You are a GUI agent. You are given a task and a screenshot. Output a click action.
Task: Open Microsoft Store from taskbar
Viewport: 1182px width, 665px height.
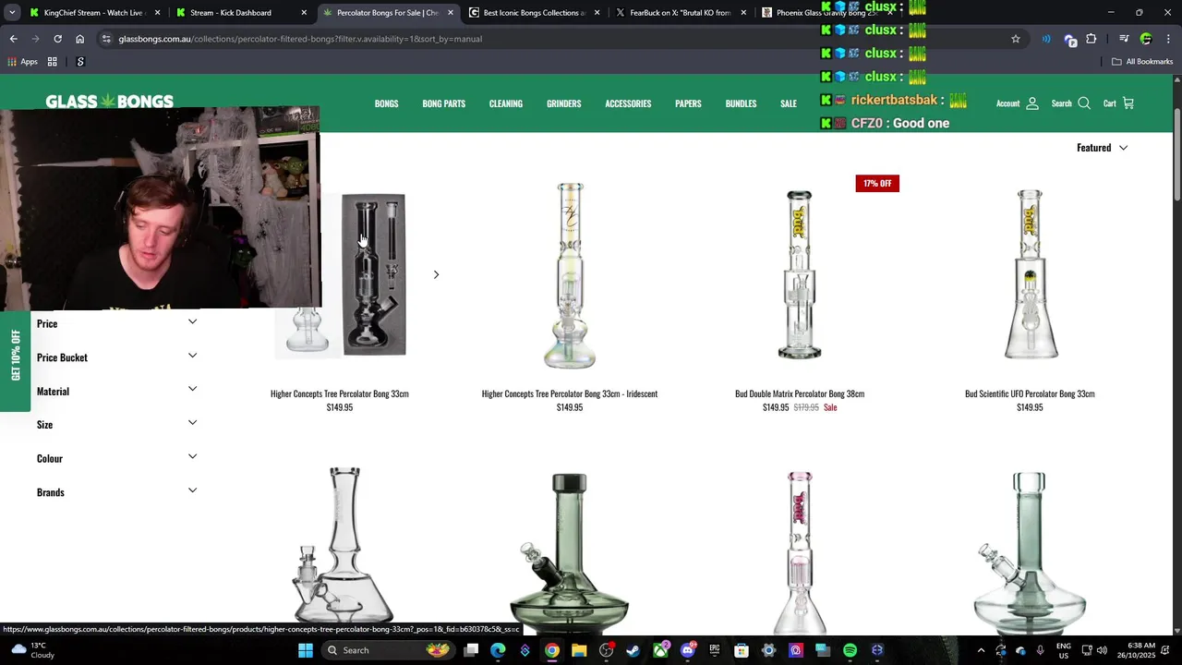[x=741, y=650]
